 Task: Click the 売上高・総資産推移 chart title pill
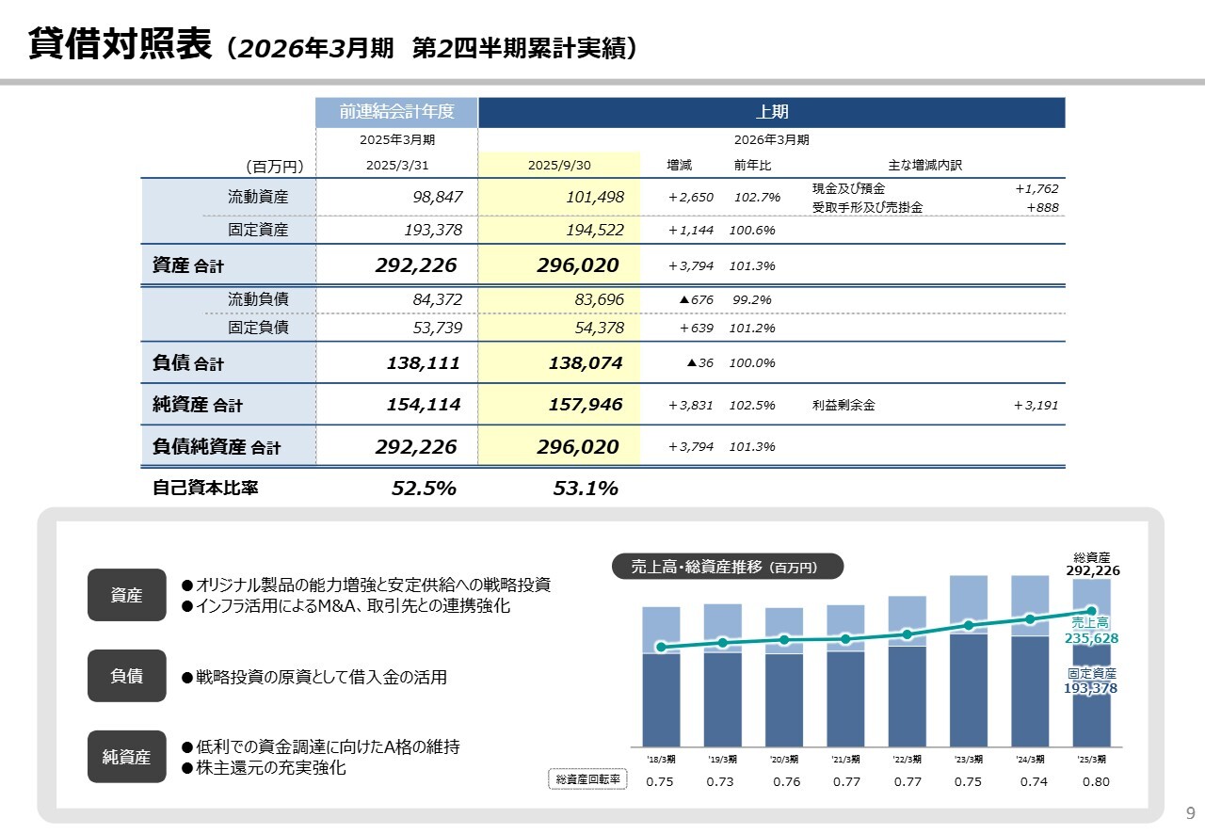pos(728,567)
